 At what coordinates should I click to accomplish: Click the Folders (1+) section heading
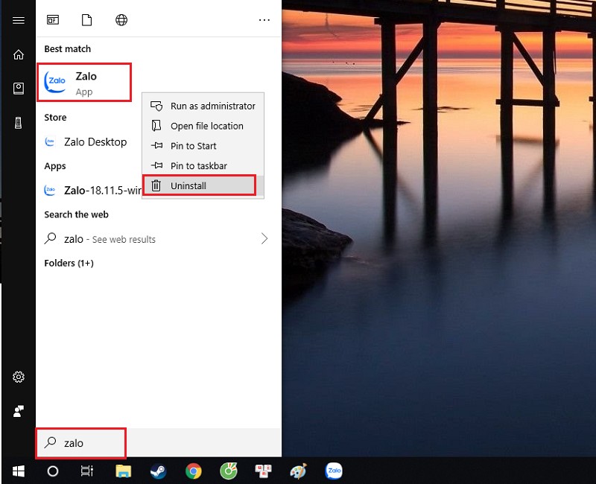click(69, 263)
